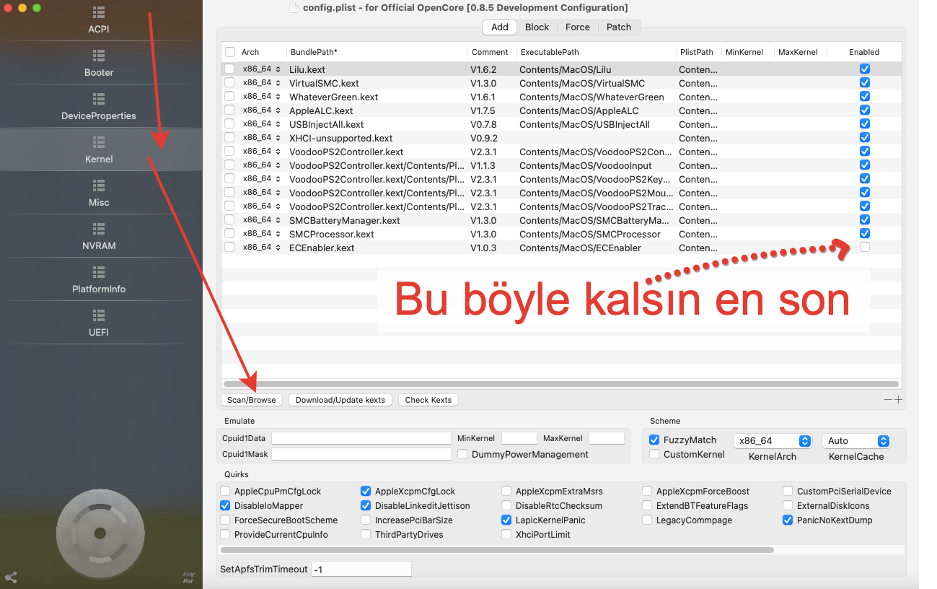Viewport: 937px width, 589px height.
Task: Open the Booter section icon
Action: coord(99,56)
